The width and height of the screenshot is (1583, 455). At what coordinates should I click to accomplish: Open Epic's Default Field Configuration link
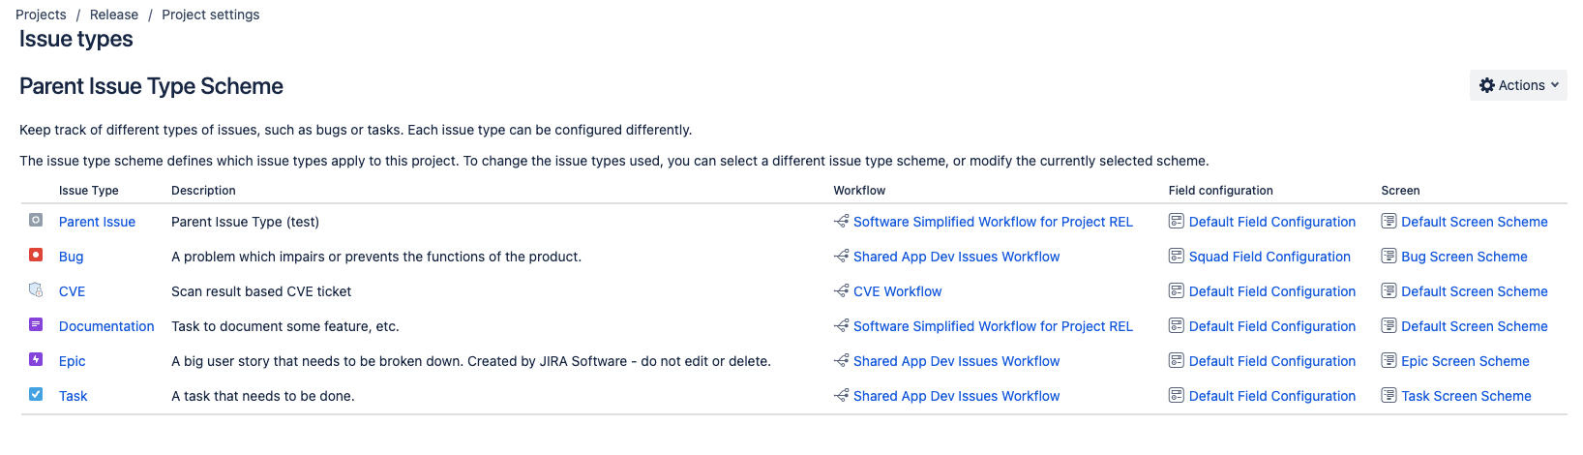[1272, 361]
